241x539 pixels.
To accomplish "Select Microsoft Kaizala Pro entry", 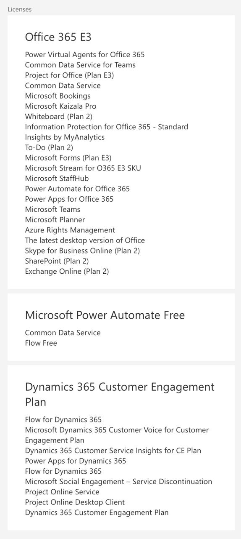I will [60, 106].
